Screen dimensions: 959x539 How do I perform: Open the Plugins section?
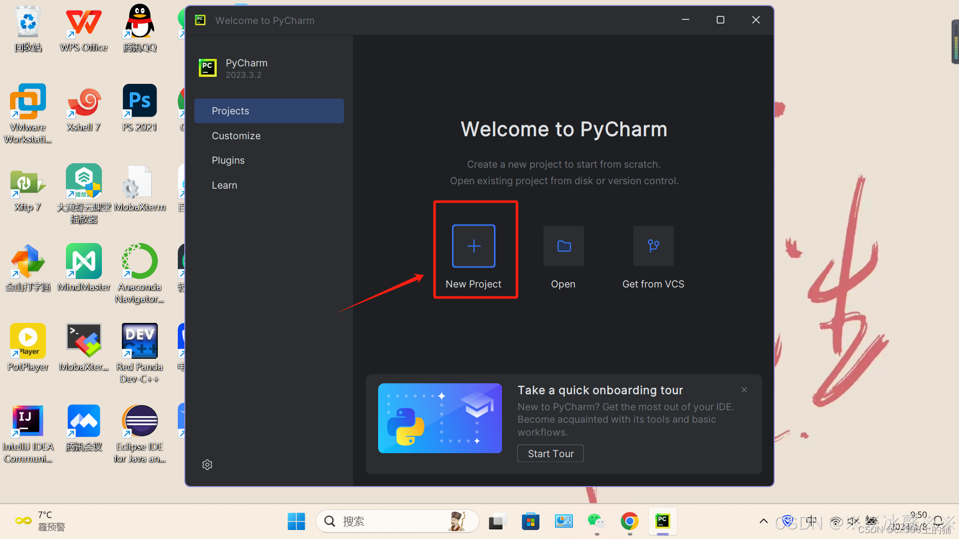(228, 160)
